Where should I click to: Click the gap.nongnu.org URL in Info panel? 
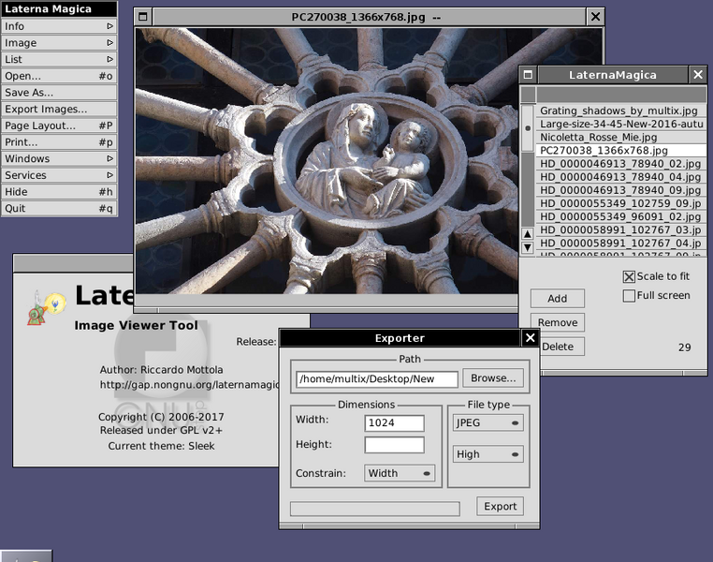pos(190,385)
